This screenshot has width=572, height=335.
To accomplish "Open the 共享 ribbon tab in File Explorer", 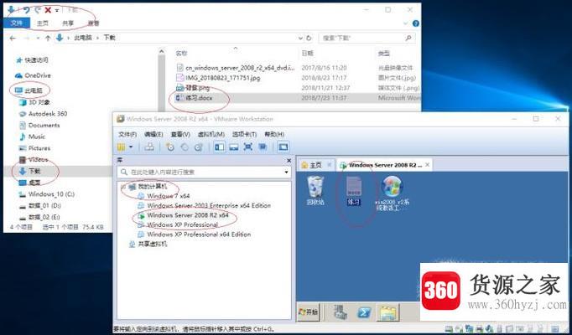I will tap(67, 23).
